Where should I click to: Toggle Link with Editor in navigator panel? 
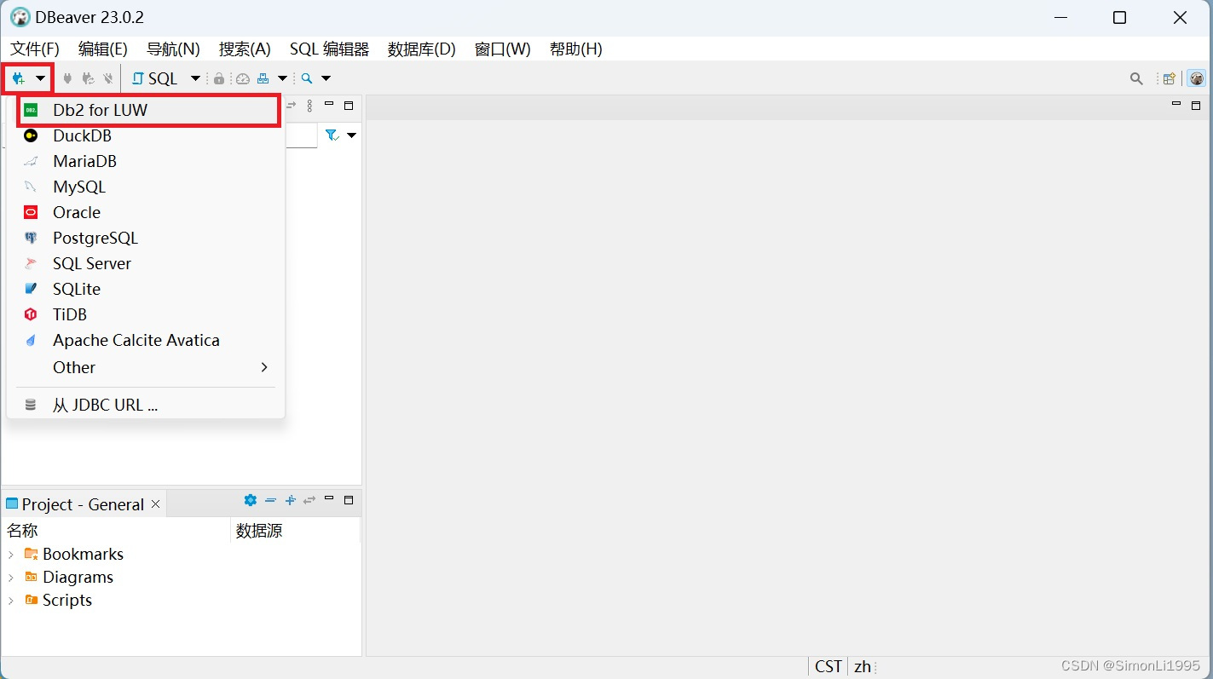coord(292,106)
